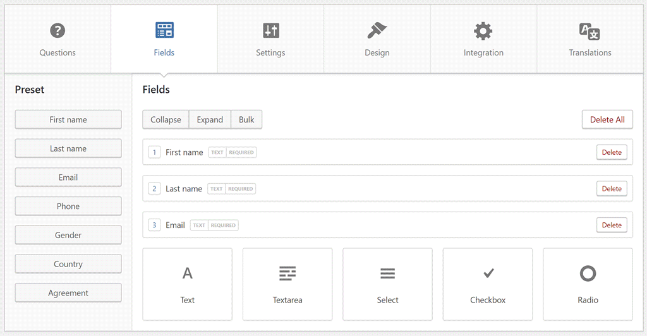Add a Select field type
Screen dimensions: 647x336
(387, 284)
